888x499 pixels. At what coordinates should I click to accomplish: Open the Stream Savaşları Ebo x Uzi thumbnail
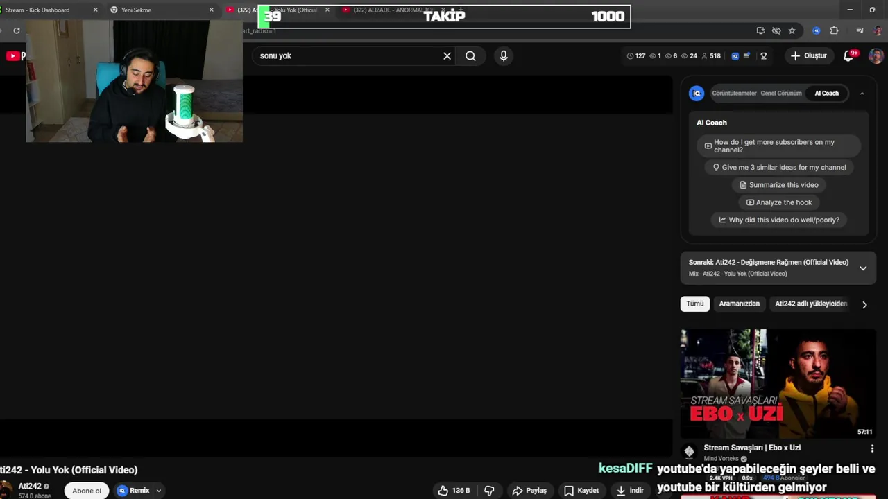click(778, 384)
